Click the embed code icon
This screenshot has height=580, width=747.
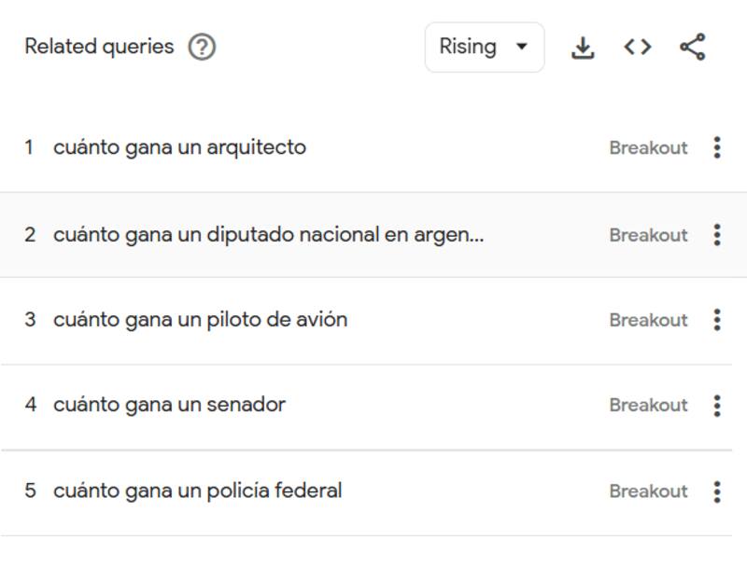click(638, 47)
